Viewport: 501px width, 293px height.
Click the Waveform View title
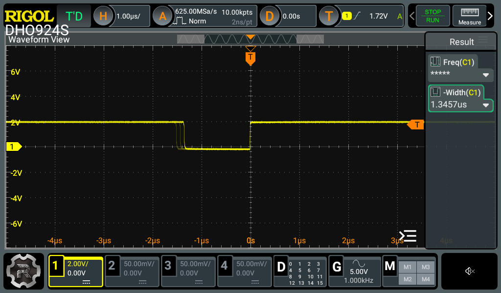(x=39, y=40)
